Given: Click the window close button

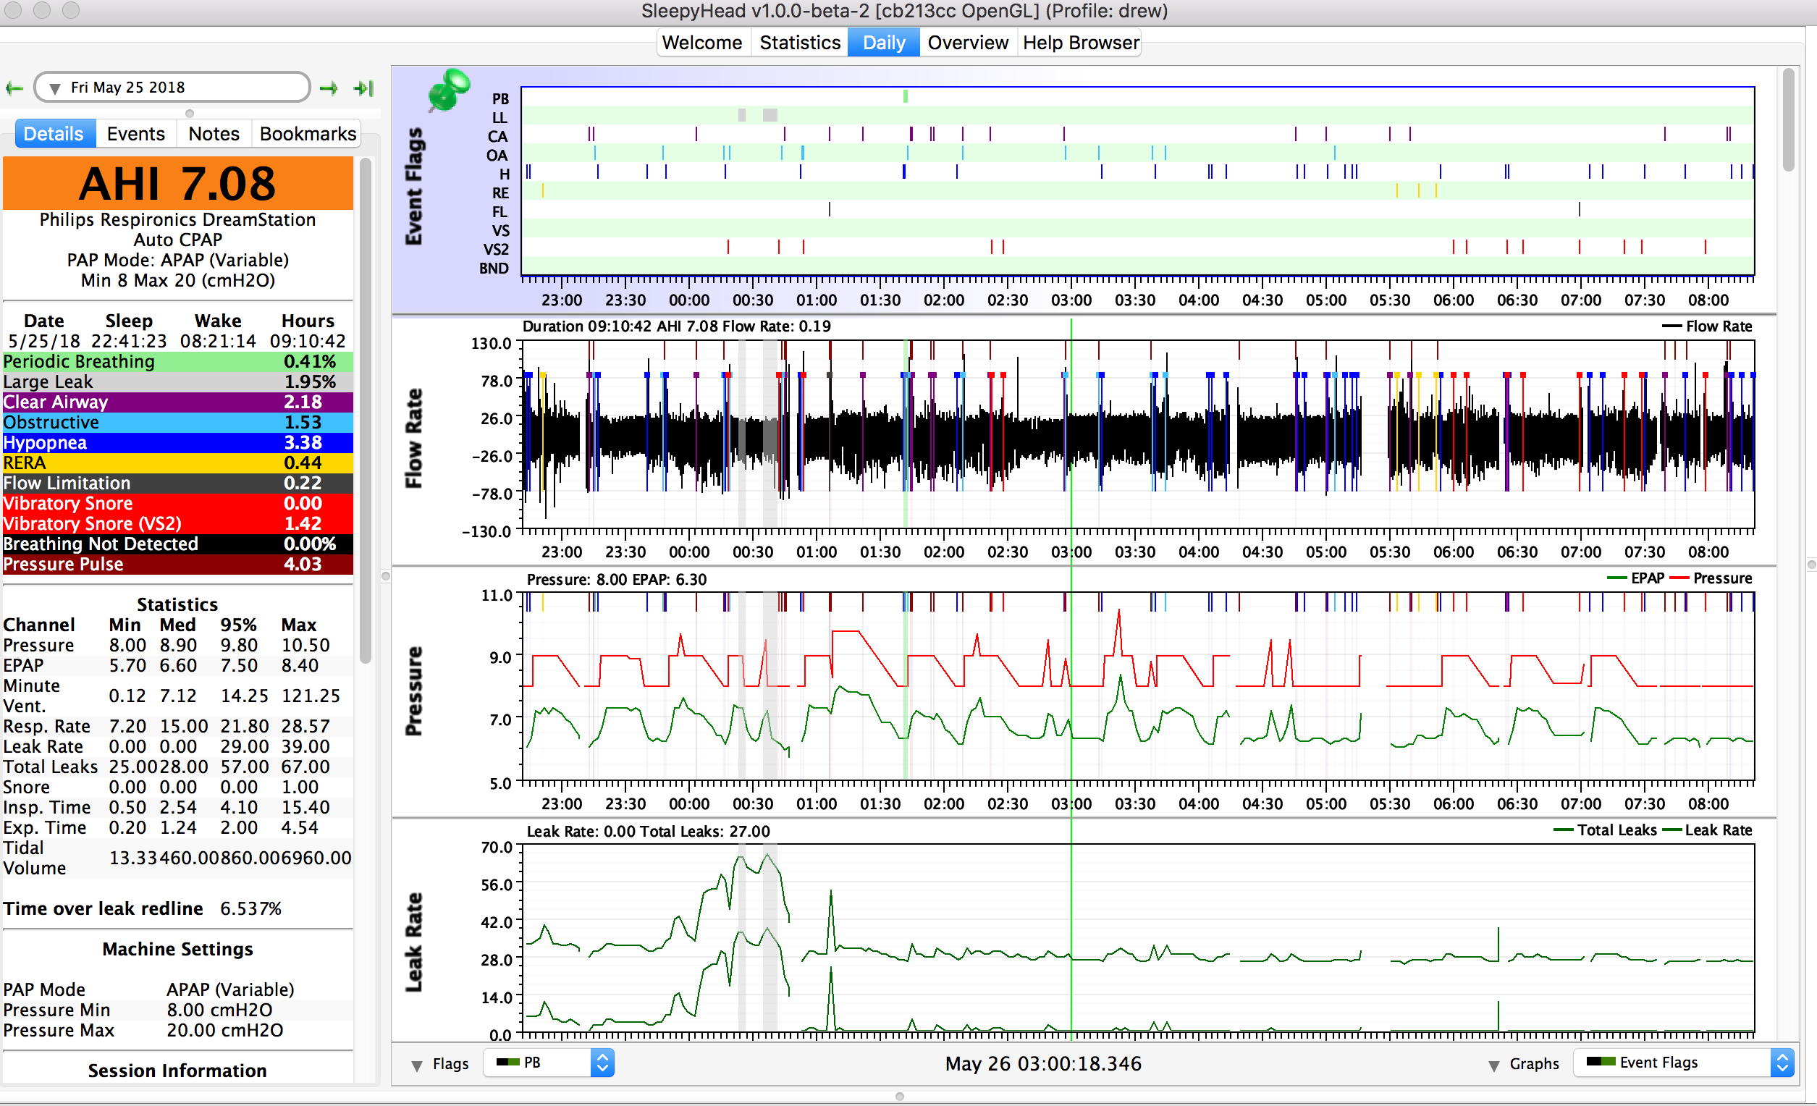Looking at the screenshot, I should tap(12, 10).
